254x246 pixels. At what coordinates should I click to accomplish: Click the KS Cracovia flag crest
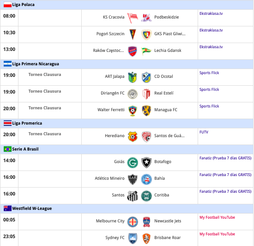(x=133, y=18)
